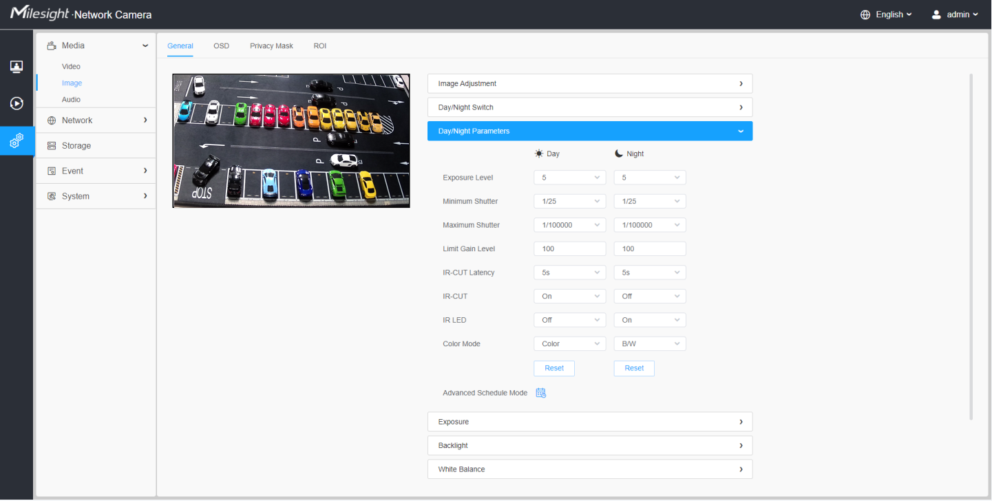
Task: Switch to the OSD tab
Action: tap(221, 46)
